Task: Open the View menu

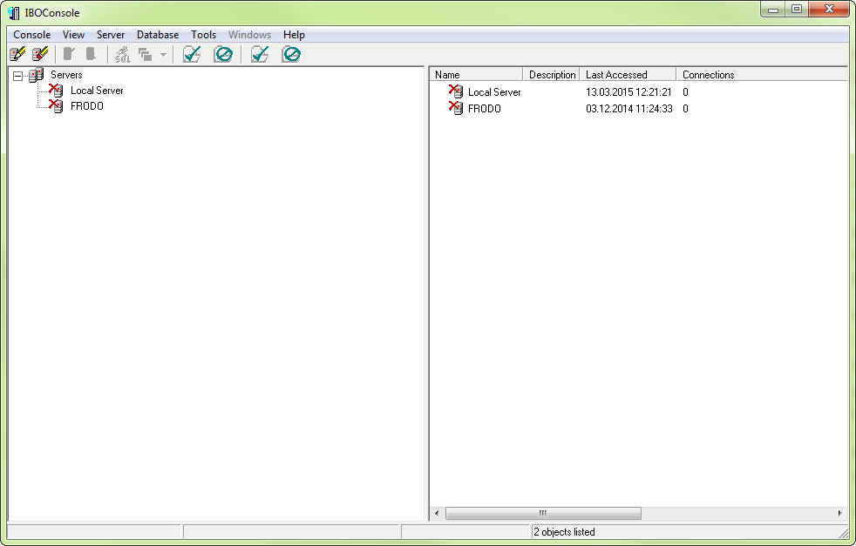Action: 73,34
